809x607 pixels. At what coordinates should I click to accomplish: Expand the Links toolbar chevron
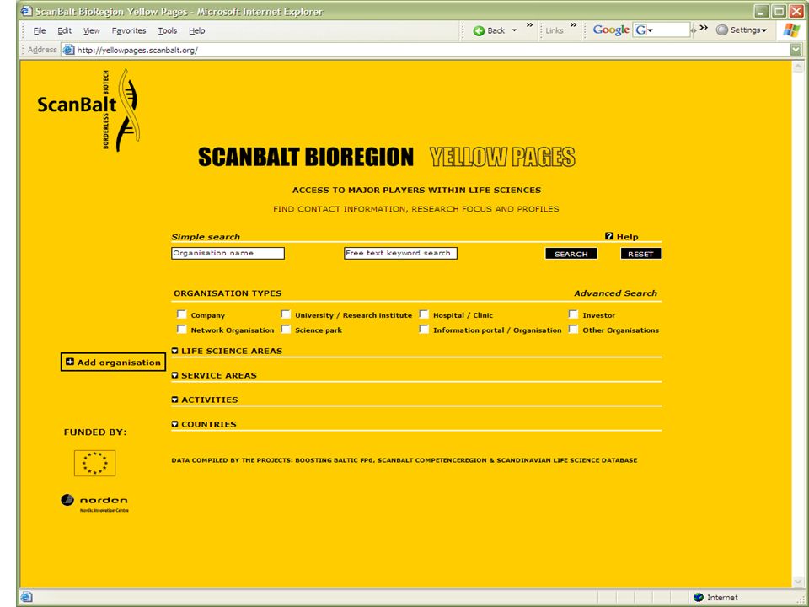[x=573, y=24]
